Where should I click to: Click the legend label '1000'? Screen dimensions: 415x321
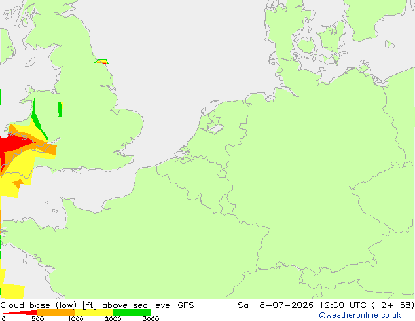75,318
